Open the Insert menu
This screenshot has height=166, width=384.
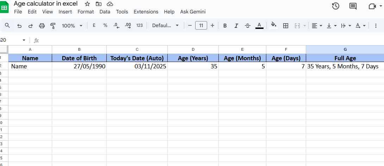[65, 12]
